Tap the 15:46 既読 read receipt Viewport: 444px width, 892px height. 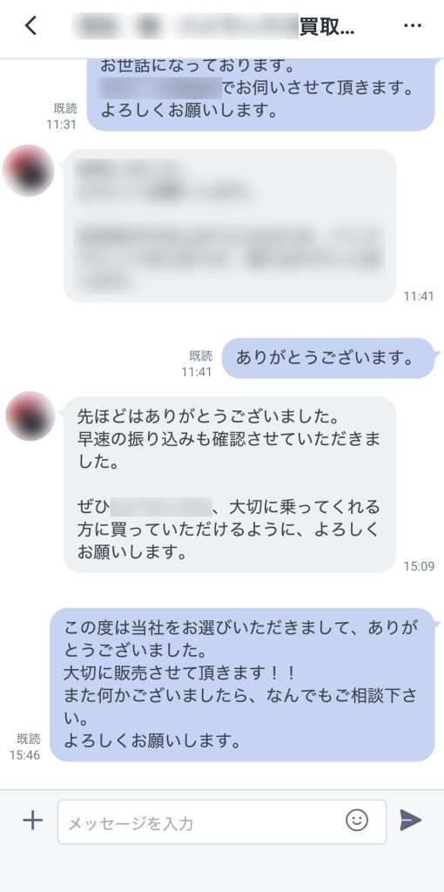tap(25, 747)
